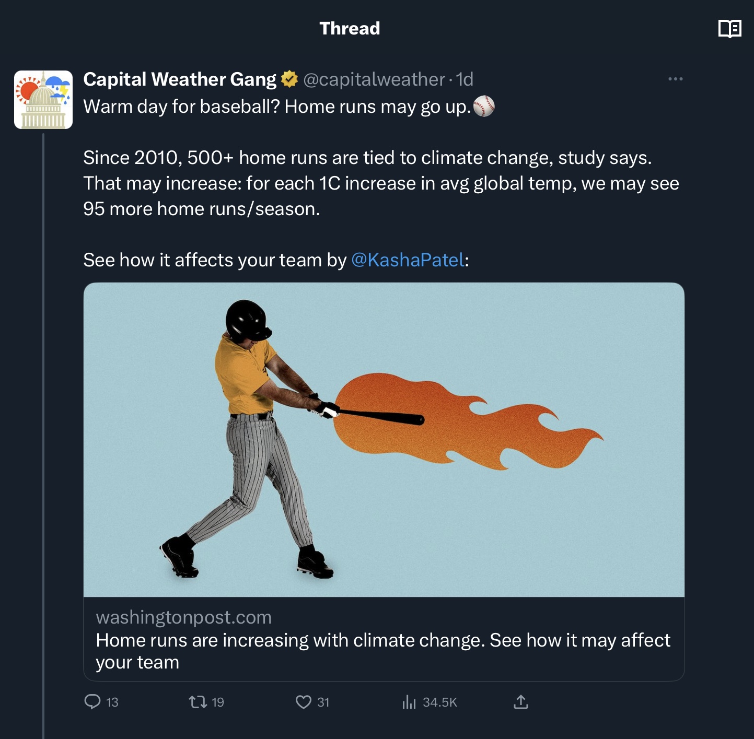
Task: Click the 34.5K views count
Action: coord(439,702)
